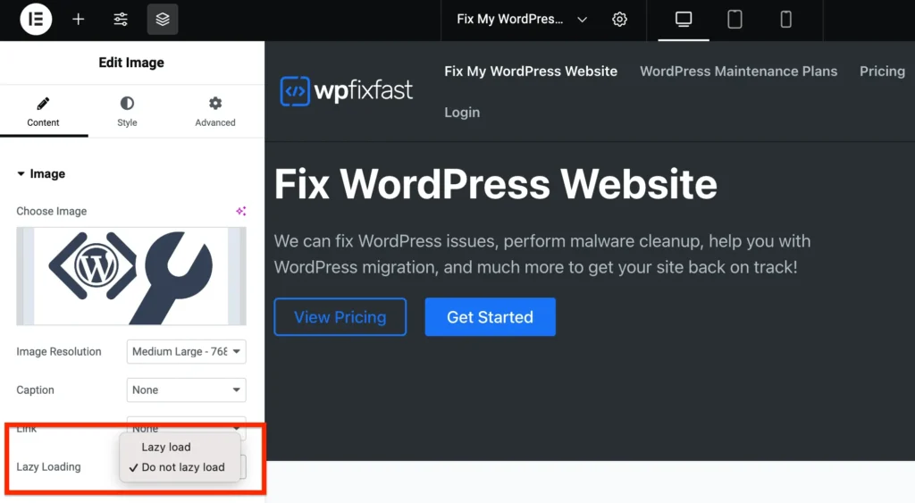Open page settings gear icon
This screenshot has height=503, width=915.
[x=620, y=19]
